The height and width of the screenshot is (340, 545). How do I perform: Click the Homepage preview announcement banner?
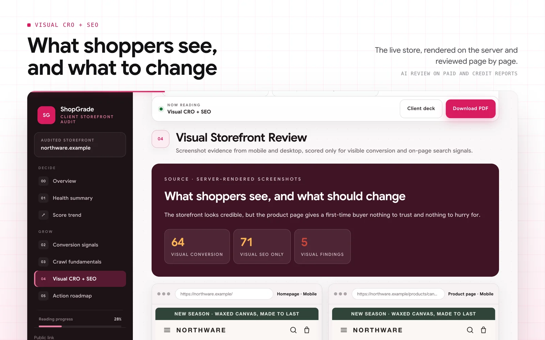click(237, 314)
